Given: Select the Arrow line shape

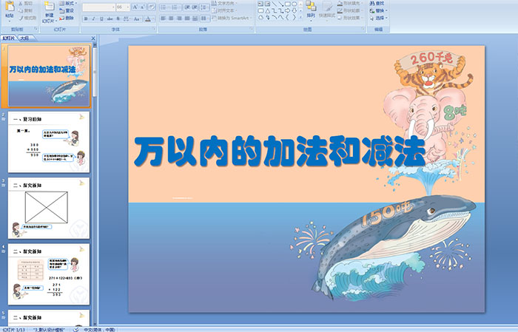Looking at the screenshot, I should 280,4.
